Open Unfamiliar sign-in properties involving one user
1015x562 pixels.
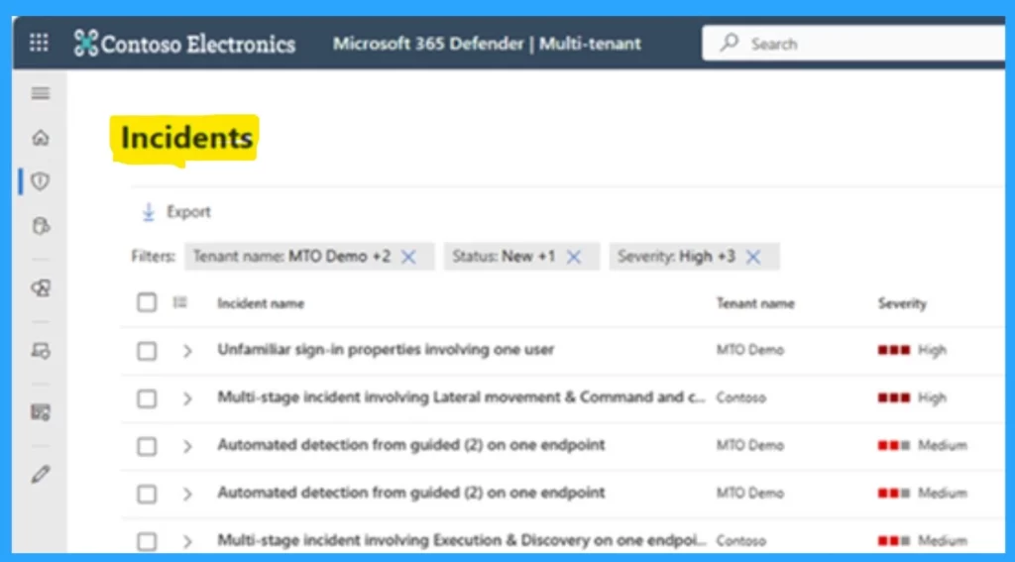point(386,350)
